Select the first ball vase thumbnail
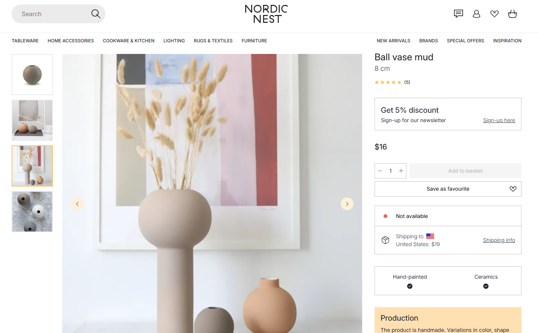Screen dimensions: 538x333 (32, 75)
